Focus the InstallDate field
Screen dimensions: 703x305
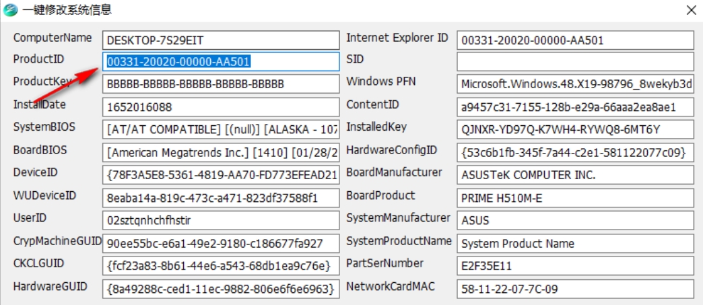(221, 107)
